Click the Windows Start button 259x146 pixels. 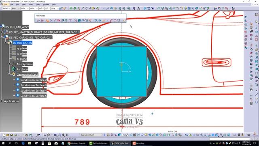tap(3, 143)
